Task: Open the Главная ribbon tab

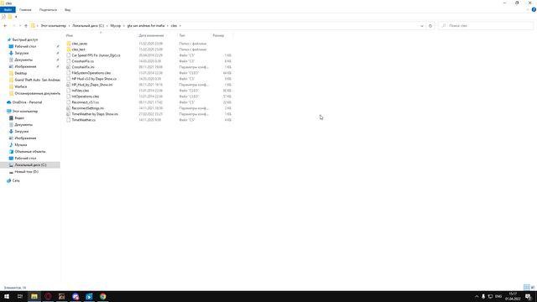Action: click(25, 9)
